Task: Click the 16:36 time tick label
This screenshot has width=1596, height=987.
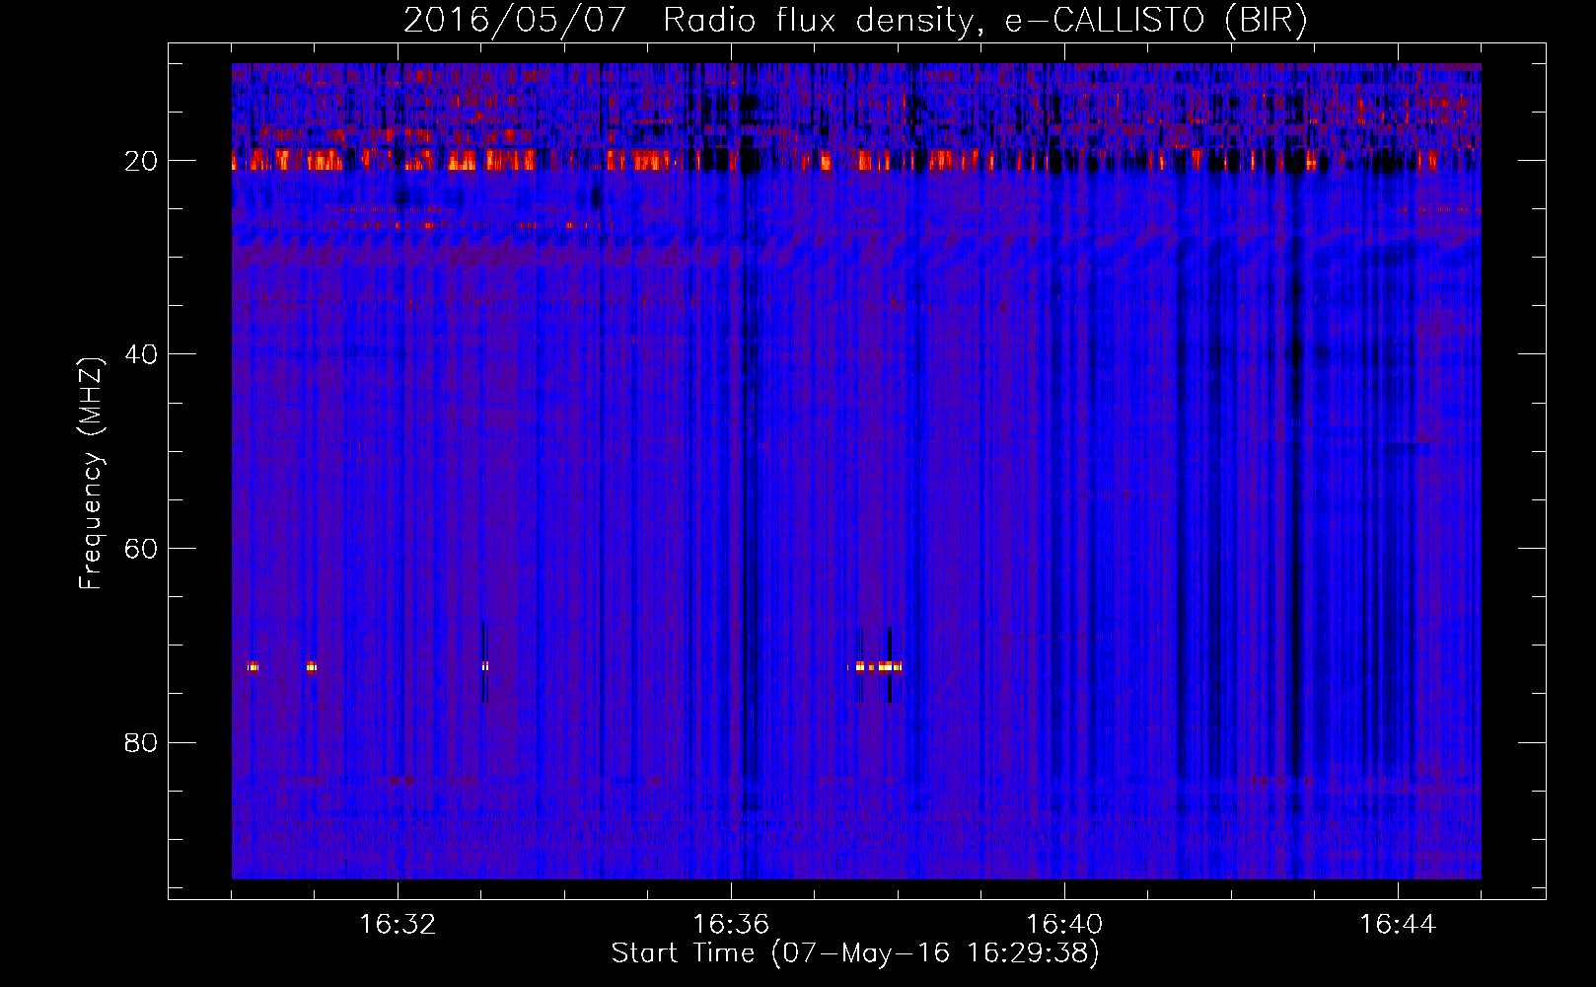Action: coord(731,925)
